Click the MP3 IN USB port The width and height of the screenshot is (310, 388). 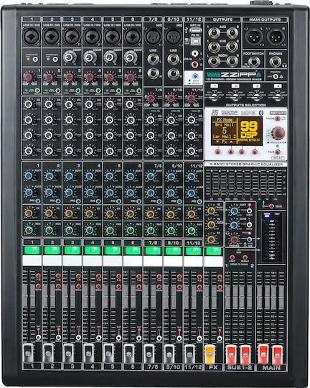coord(195,31)
